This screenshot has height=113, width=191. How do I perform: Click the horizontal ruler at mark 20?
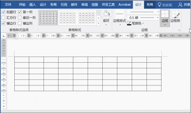point(91,36)
